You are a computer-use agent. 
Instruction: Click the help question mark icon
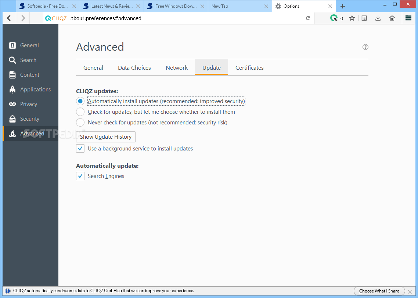pos(365,47)
